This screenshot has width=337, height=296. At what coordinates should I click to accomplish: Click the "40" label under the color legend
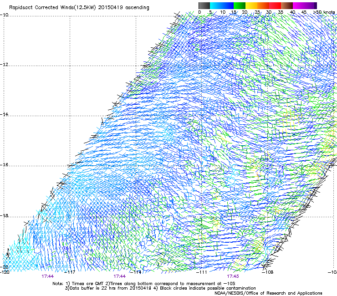[292, 12]
